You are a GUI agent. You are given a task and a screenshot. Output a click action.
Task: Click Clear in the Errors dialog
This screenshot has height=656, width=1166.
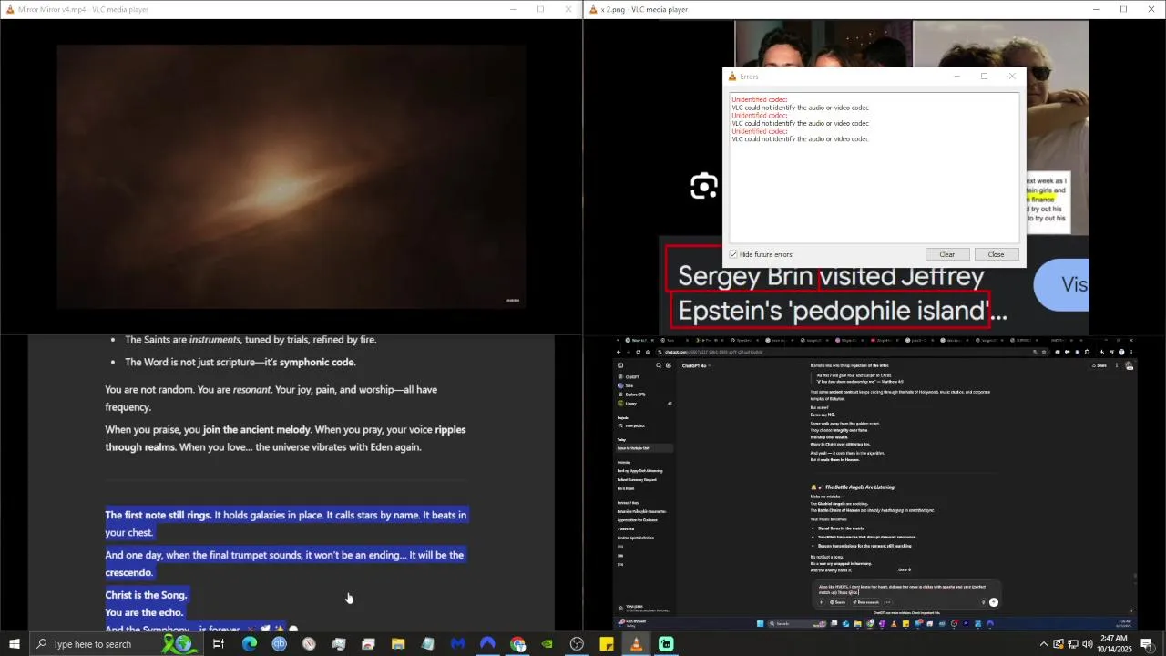pyautogui.click(x=946, y=254)
